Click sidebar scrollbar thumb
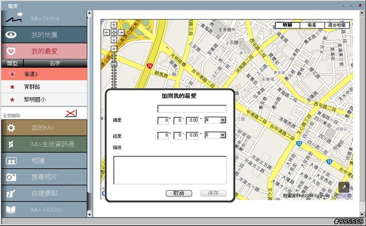This screenshot has width=366, height=226. [89, 105]
